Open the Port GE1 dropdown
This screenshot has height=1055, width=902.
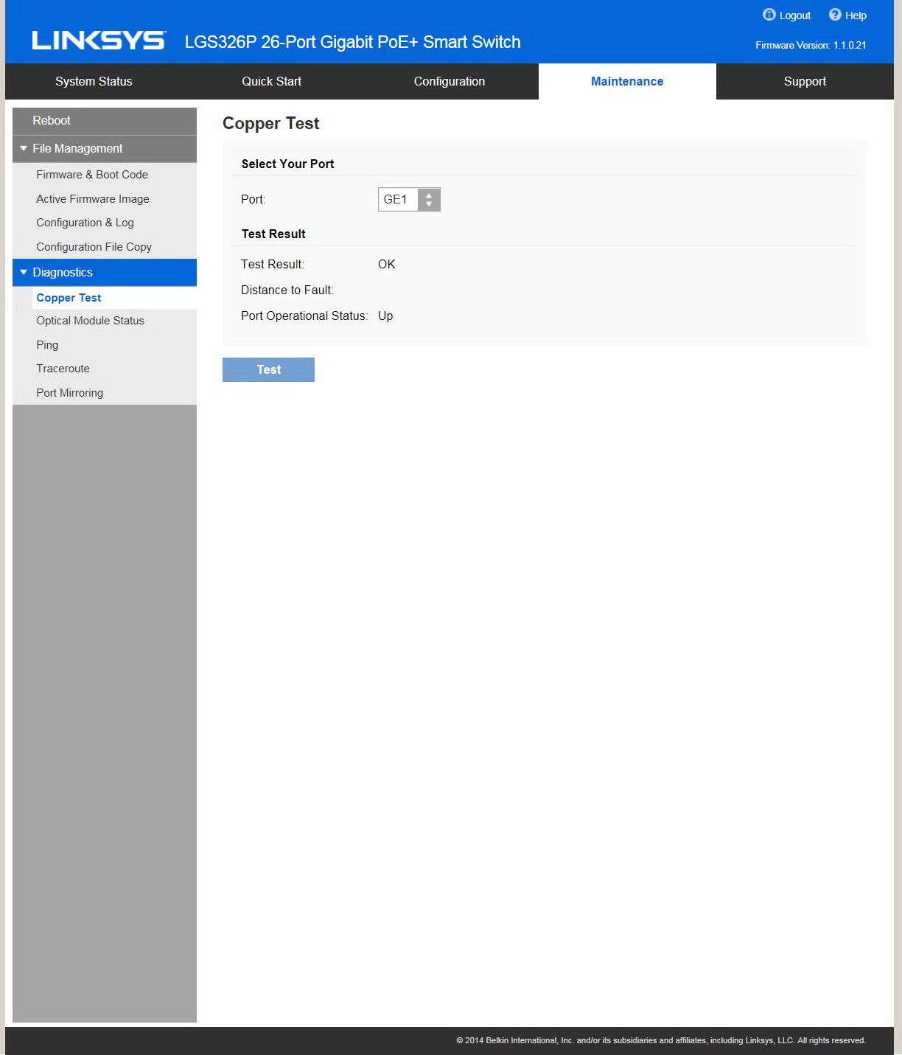409,199
